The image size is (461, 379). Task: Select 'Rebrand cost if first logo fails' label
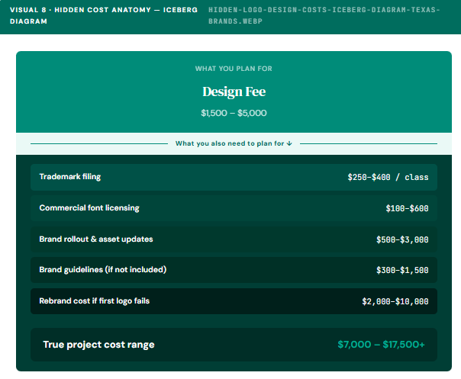pyautogui.click(x=95, y=301)
